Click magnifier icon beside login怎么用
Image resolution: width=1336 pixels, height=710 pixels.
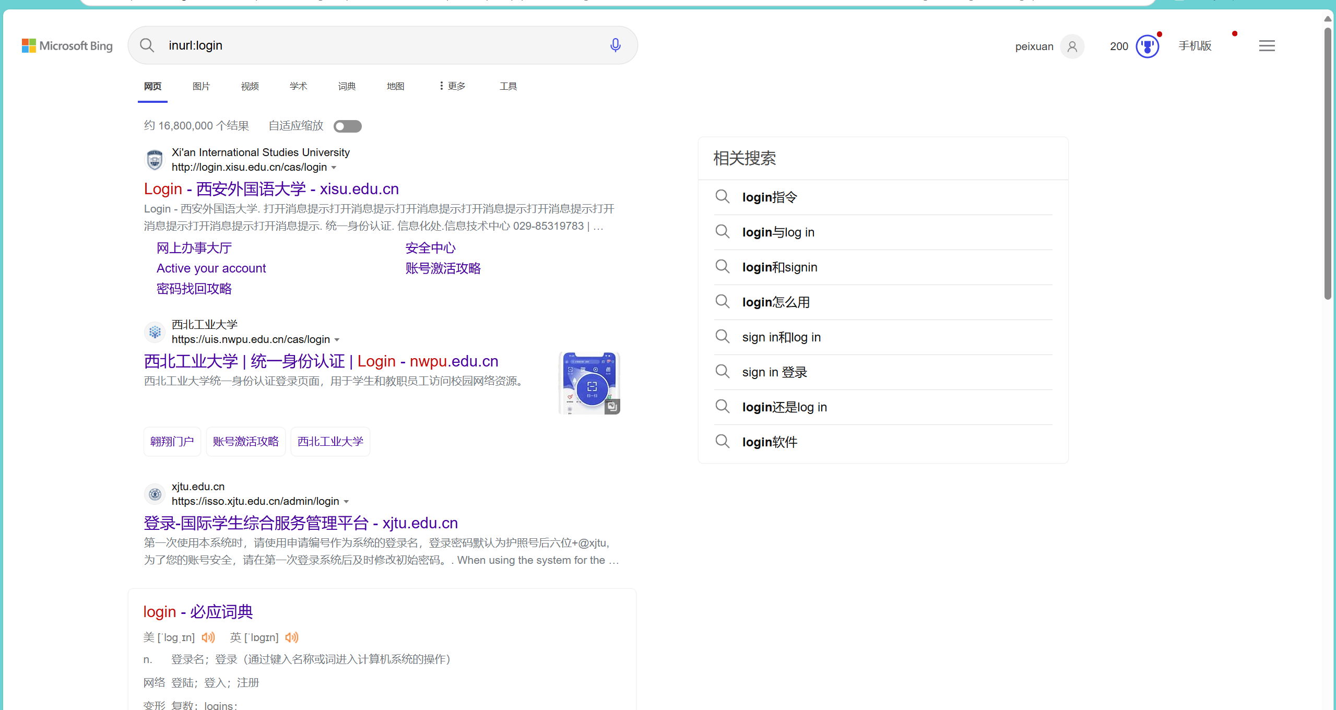tap(723, 302)
